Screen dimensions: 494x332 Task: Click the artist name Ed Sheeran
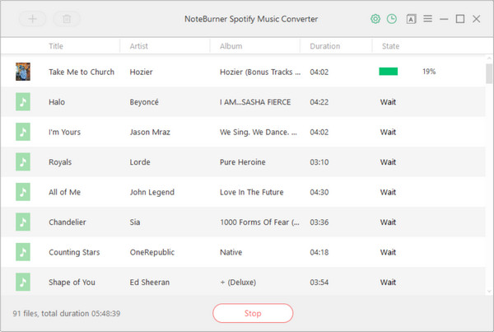tap(150, 283)
